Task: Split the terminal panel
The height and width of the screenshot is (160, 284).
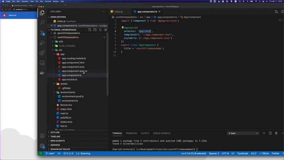Action: click(270, 133)
